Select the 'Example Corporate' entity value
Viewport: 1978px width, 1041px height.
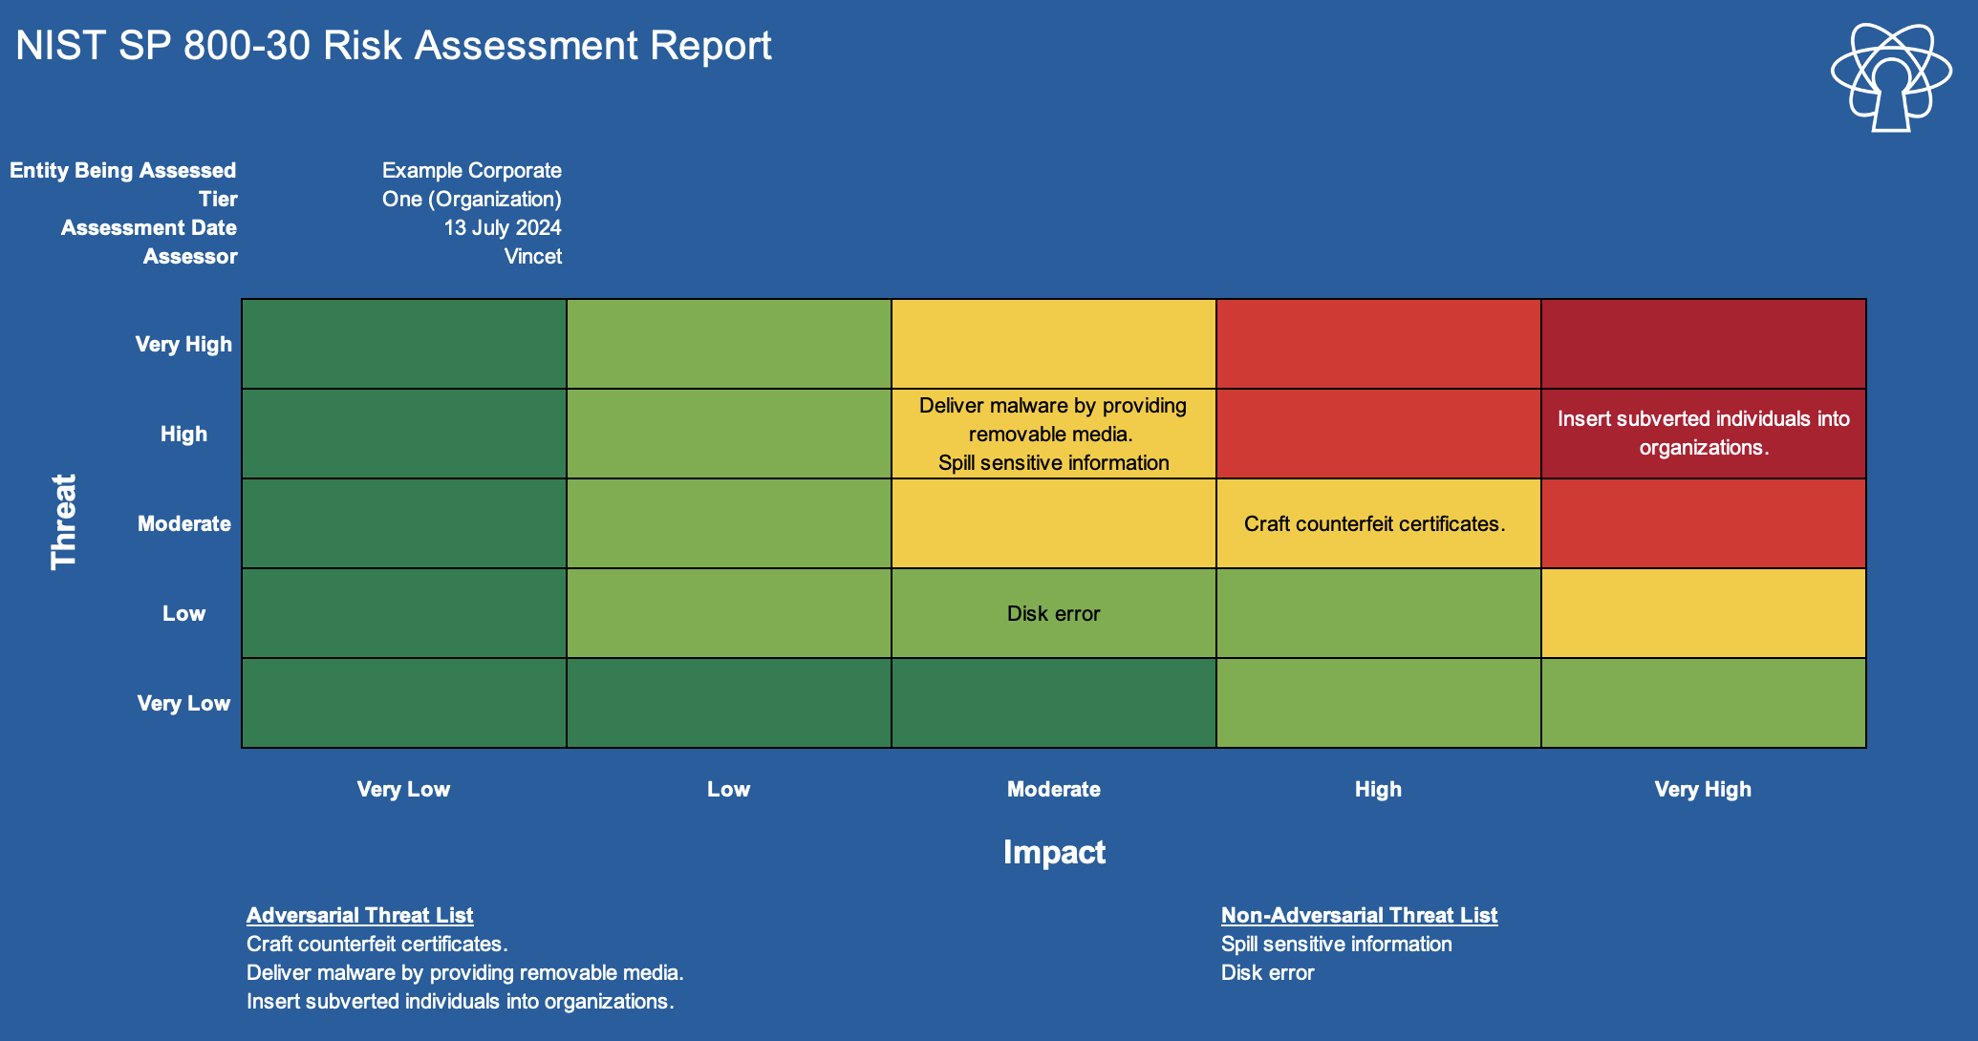coord(471,170)
